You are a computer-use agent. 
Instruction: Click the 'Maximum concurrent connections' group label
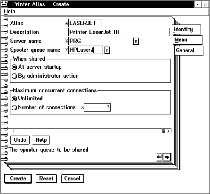pos(55,90)
